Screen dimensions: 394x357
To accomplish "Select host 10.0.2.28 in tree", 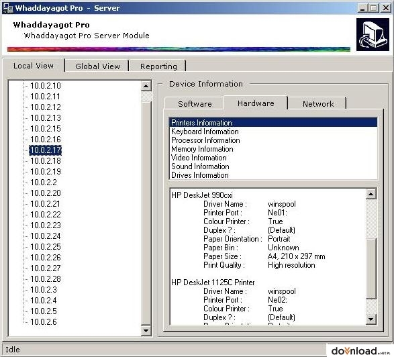I will pos(46,279).
